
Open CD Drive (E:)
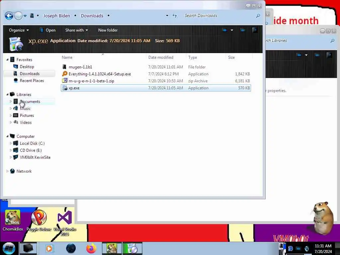pos(31,150)
